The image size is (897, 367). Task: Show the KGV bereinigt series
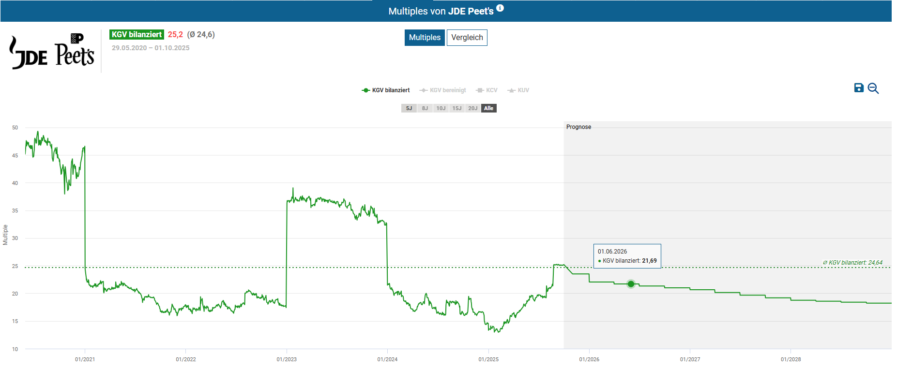443,90
